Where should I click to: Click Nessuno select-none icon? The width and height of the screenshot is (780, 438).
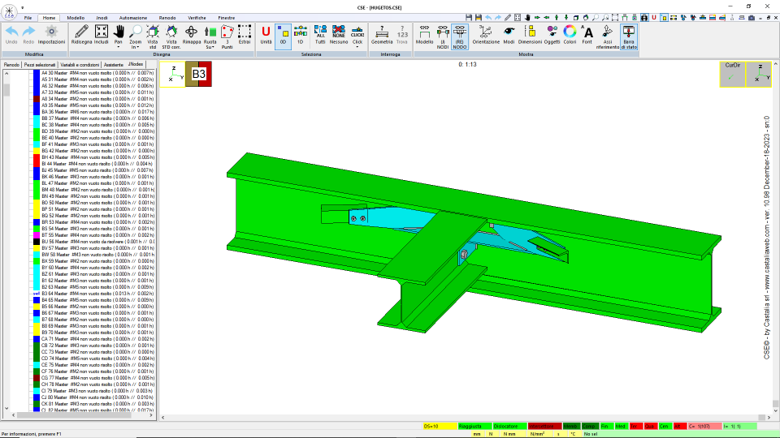(x=338, y=32)
